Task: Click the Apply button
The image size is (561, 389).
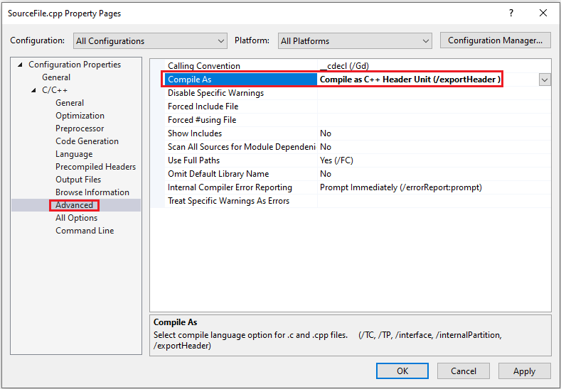Action: (x=524, y=371)
